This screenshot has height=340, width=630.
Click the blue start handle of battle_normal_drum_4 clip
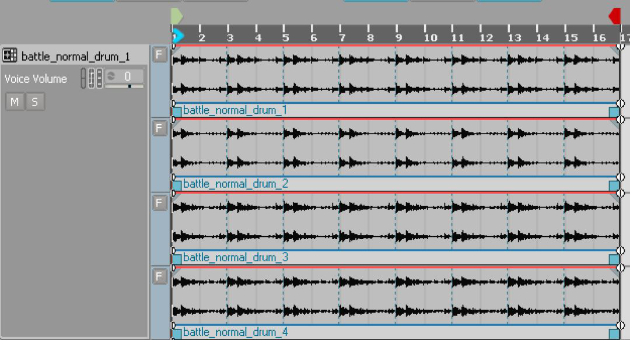(177, 334)
